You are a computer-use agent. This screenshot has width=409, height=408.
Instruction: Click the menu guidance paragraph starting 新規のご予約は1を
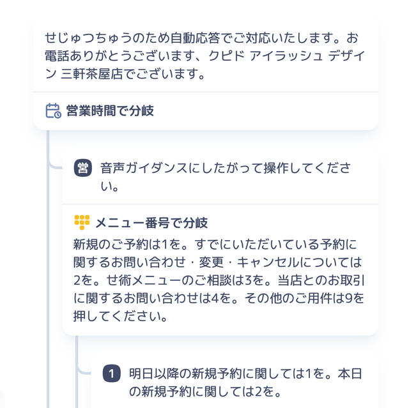click(219, 280)
